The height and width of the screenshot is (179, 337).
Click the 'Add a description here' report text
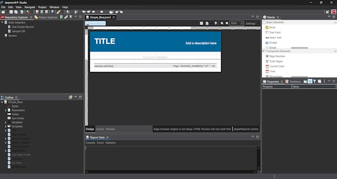(201, 43)
